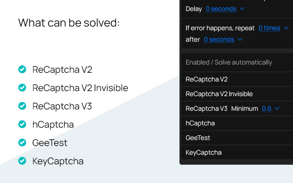Image resolution: width=293 pixels, height=183 pixels.
Task: Click the 'What can be solved:' heading
Action: pyautogui.click(x=69, y=22)
